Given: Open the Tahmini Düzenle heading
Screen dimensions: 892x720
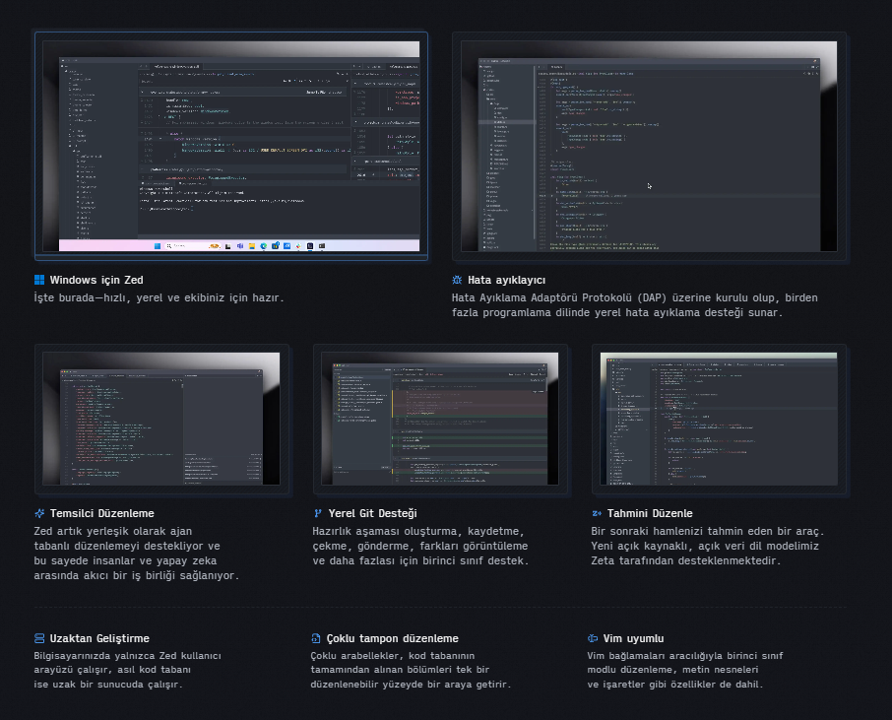Looking at the screenshot, I should point(650,513).
